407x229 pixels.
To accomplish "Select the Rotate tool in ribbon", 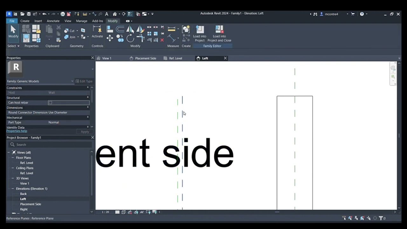I will coord(130,38).
